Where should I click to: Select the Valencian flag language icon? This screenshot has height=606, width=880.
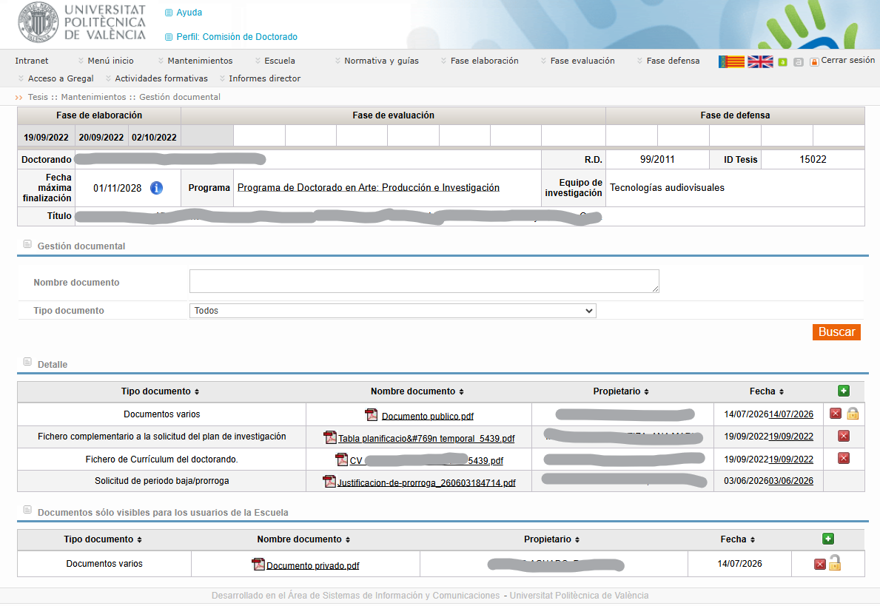[x=731, y=61]
